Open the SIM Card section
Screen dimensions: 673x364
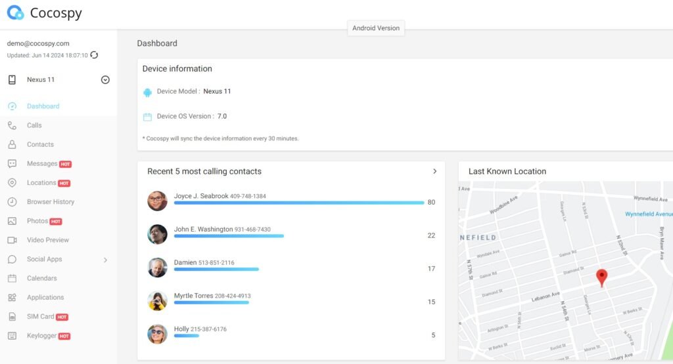tap(40, 317)
